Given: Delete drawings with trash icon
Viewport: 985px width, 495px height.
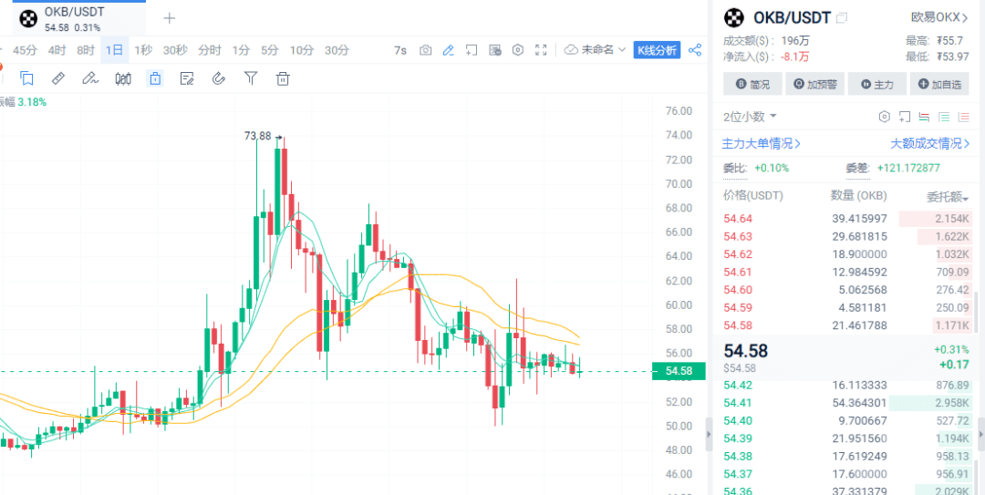Looking at the screenshot, I should tap(283, 78).
